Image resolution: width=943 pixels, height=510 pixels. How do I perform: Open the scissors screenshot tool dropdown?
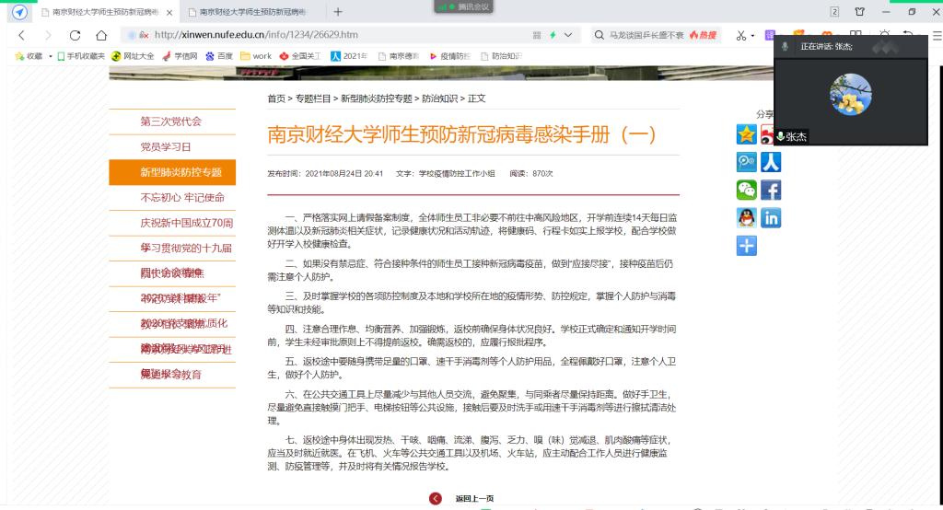pyautogui.click(x=752, y=35)
